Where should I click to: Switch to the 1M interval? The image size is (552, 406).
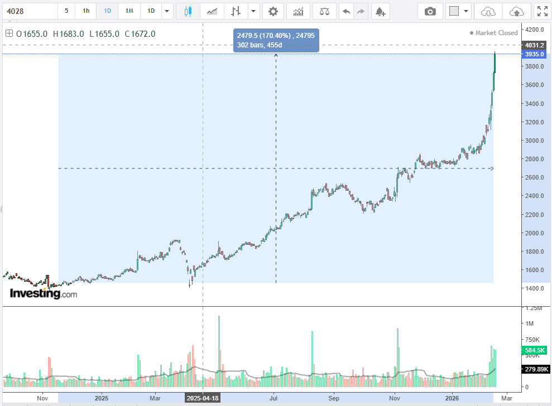tap(129, 11)
